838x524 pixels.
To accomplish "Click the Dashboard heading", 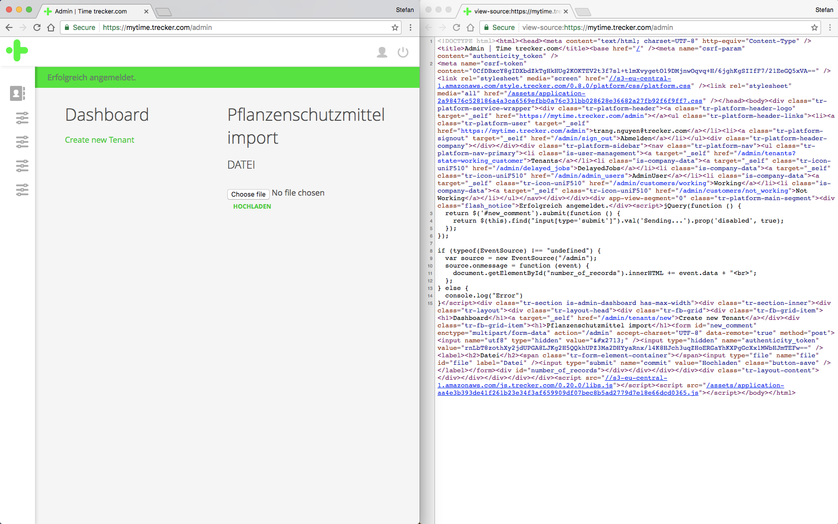I will point(107,115).
